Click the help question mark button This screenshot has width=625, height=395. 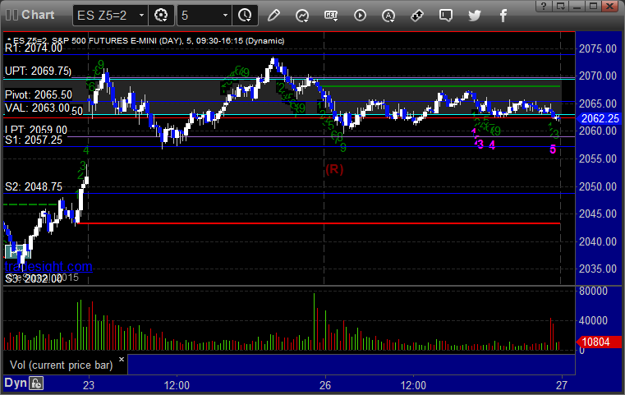[544, 6]
